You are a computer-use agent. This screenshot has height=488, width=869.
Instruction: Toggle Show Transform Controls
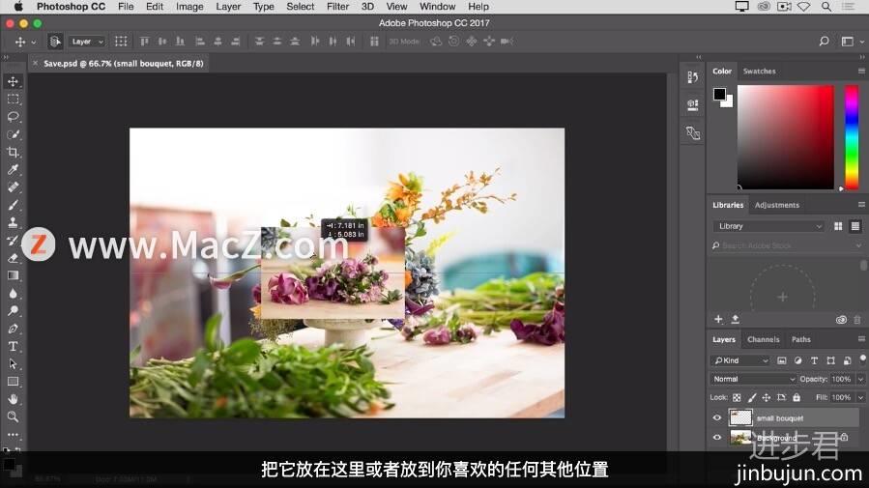[x=121, y=42]
